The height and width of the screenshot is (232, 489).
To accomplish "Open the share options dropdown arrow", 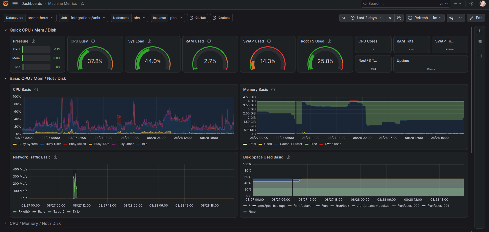I will (460, 18).
